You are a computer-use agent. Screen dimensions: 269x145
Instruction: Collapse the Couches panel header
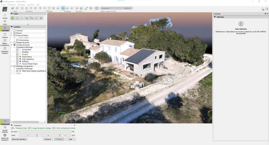[x=28, y=27]
